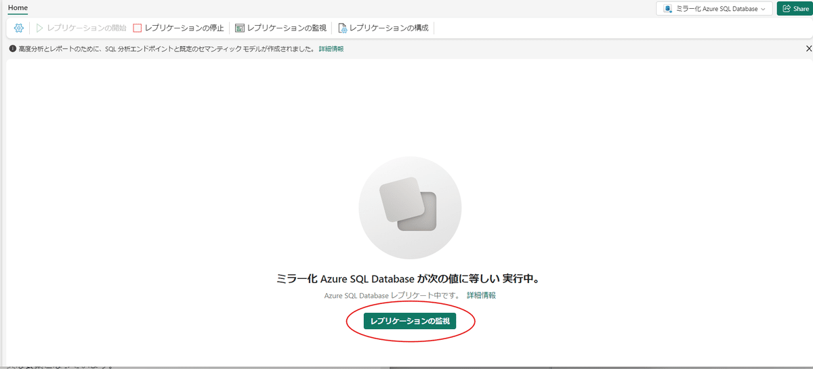The height and width of the screenshot is (369, 813).
Task: Open レプリケーションの監視 from the toolbar
Action: coord(280,28)
